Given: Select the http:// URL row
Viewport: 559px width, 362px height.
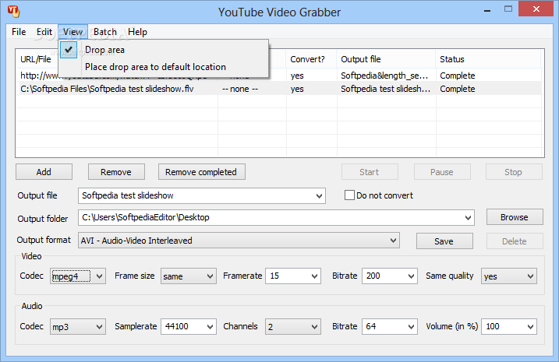Looking at the screenshot, I should (x=279, y=76).
